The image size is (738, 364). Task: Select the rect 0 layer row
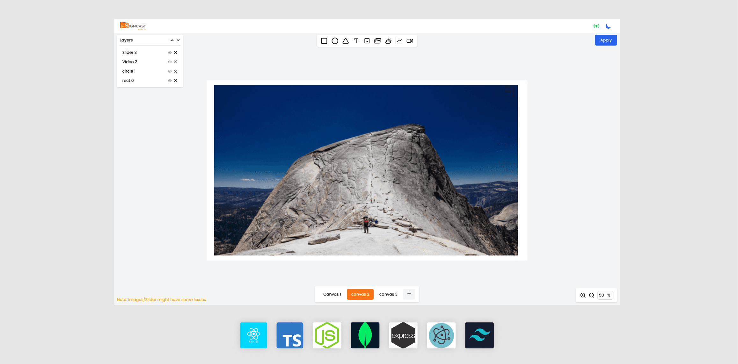point(150,81)
